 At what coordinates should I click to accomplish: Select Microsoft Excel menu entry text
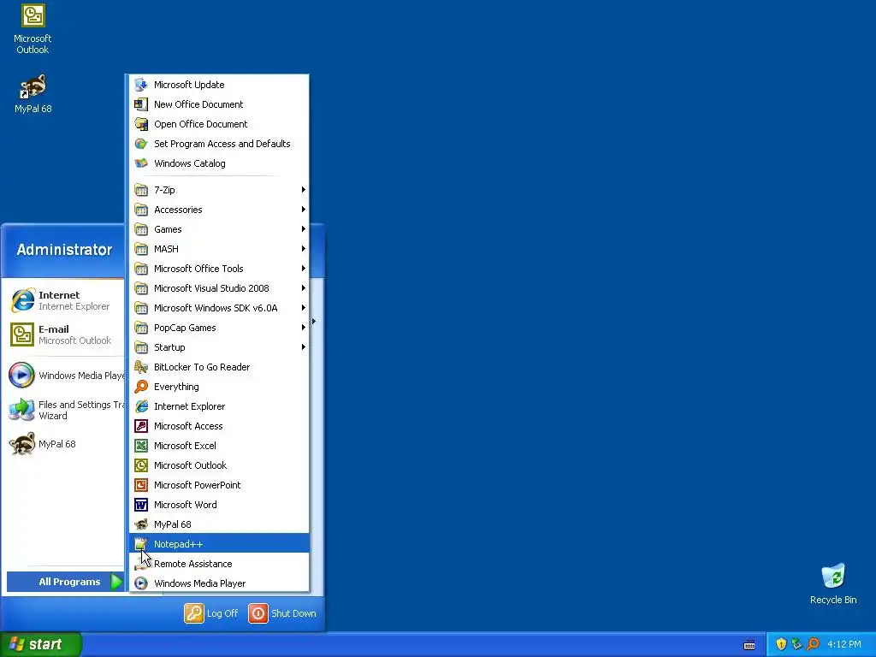[x=185, y=446]
